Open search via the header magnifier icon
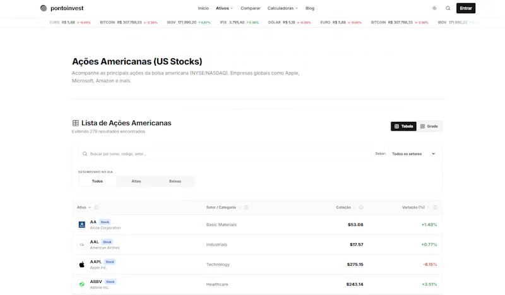Viewport: 505px width, 295px height. [448, 8]
